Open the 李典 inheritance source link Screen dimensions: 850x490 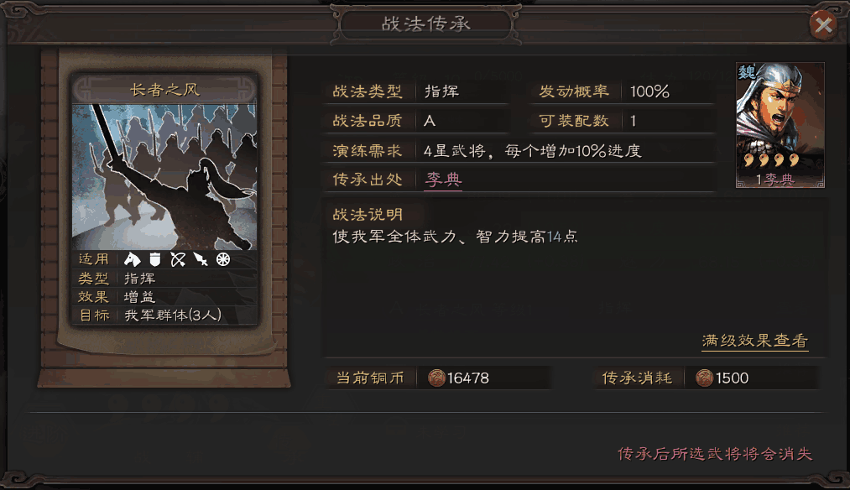(x=443, y=180)
